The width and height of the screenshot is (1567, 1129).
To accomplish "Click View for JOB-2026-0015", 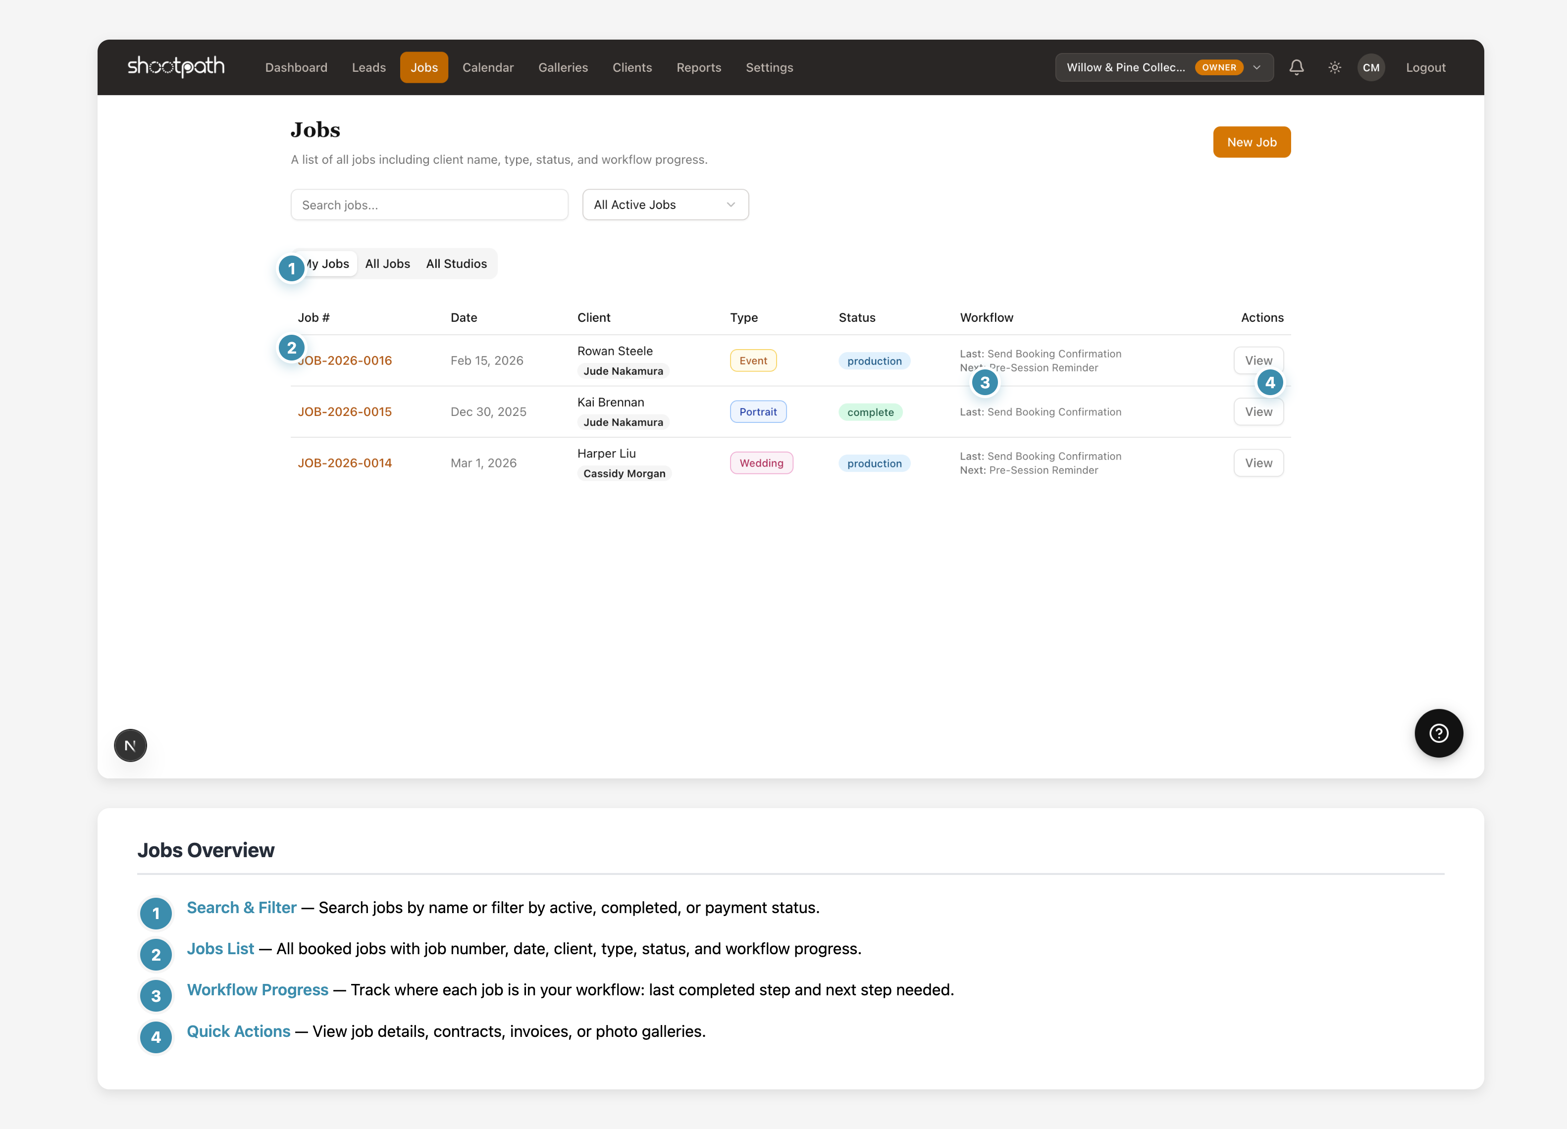I will coord(1258,411).
